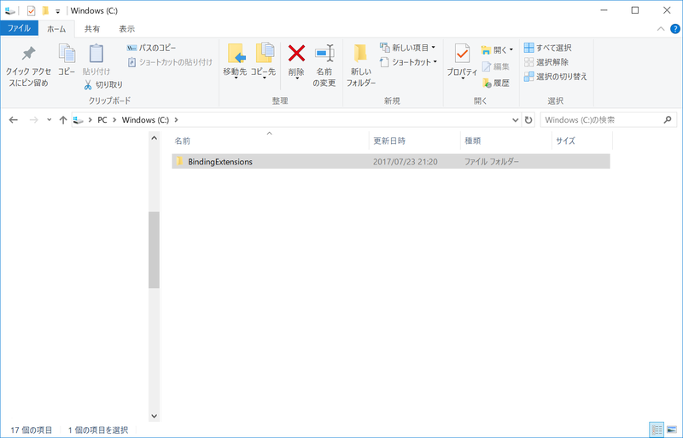Click the navigation pane scroll up arrow
This screenshot has height=438, width=683.
pyautogui.click(x=154, y=138)
